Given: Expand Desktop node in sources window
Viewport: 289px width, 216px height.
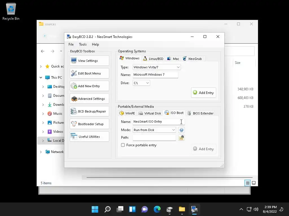Looking at the screenshot, I should click(x=43, y=87).
